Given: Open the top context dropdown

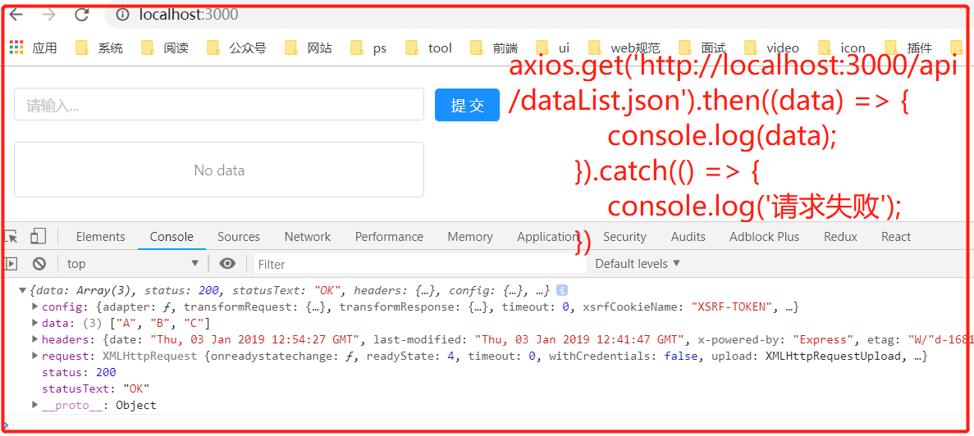Looking at the screenshot, I should pos(132,264).
